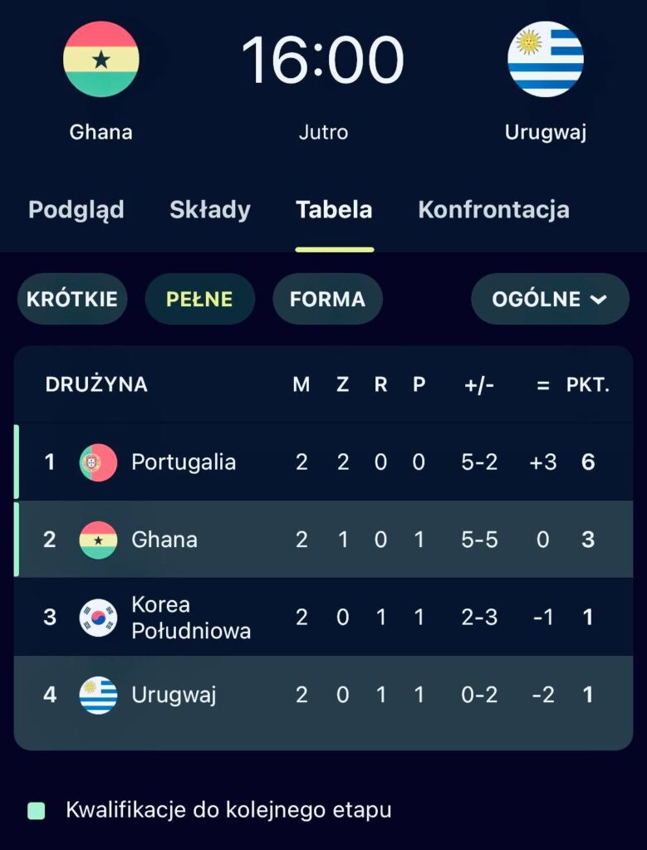Tap the Ghana flag in match header

101,60
